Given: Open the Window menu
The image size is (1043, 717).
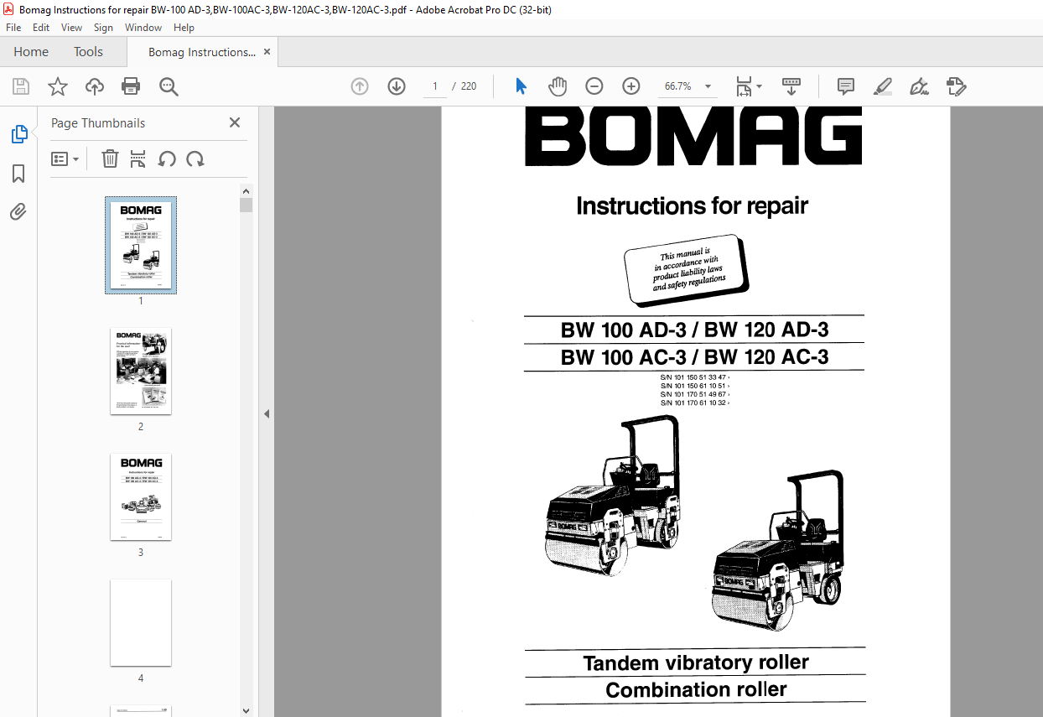Looking at the screenshot, I should coord(143,28).
